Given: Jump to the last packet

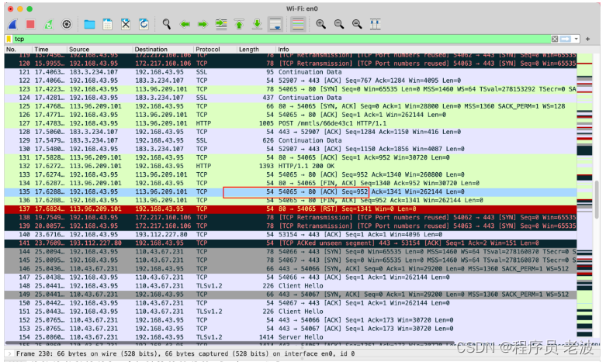Looking at the screenshot, I should point(257,24).
